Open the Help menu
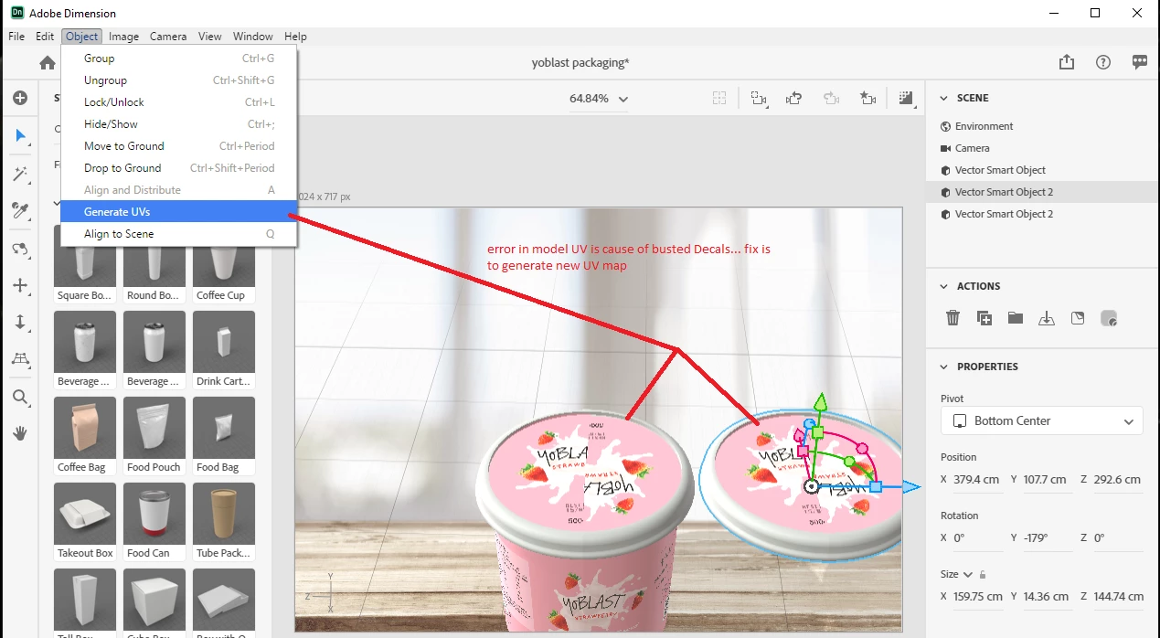This screenshot has height=638, width=1160. point(295,37)
